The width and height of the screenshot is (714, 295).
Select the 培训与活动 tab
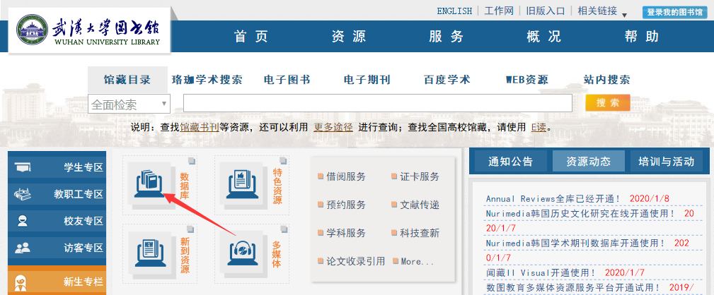coord(665,161)
